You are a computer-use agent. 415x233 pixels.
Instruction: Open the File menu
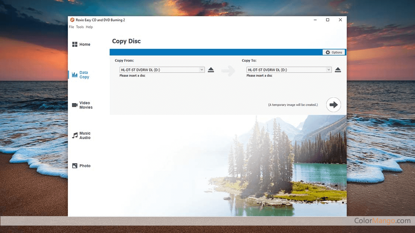pos(72,27)
